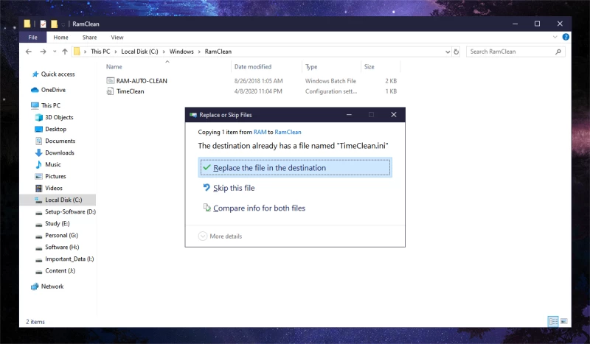The width and height of the screenshot is (590, 344).
Task: Open Downloads in the navigation pane
Action: (x=60, y=152)
